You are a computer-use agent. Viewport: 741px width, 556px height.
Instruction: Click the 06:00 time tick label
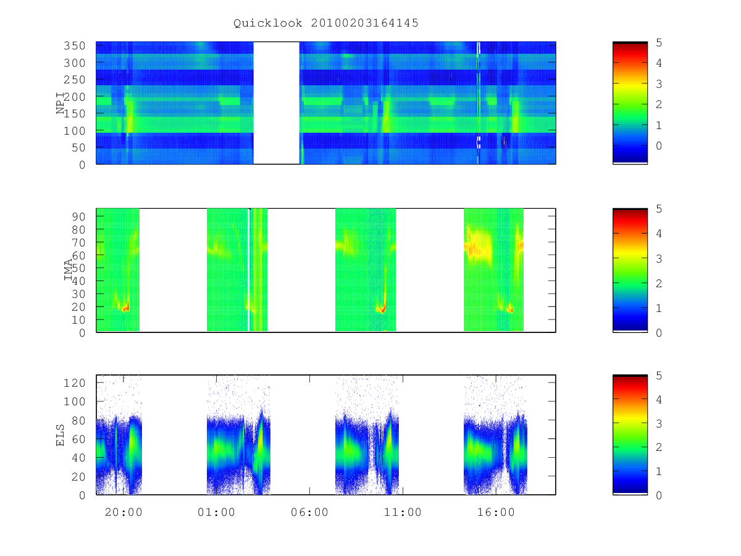click(x=309, y=512)
